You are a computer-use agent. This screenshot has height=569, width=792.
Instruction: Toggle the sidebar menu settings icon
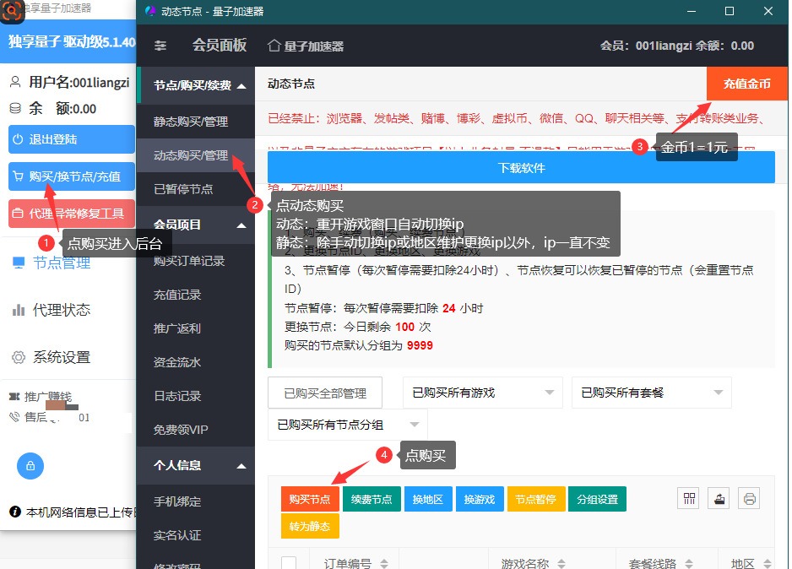[160, 46]
